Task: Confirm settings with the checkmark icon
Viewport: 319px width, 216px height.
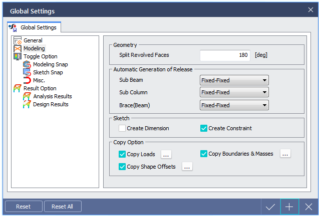Action: tap(270, 207)
